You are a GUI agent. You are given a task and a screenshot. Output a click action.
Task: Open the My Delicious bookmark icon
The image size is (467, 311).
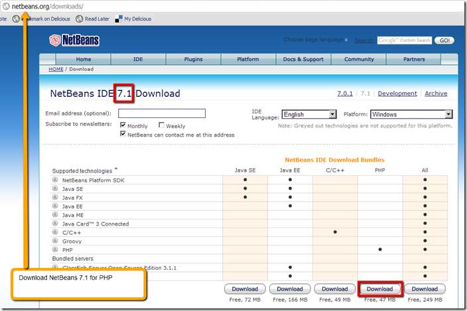tap(119, 19)
